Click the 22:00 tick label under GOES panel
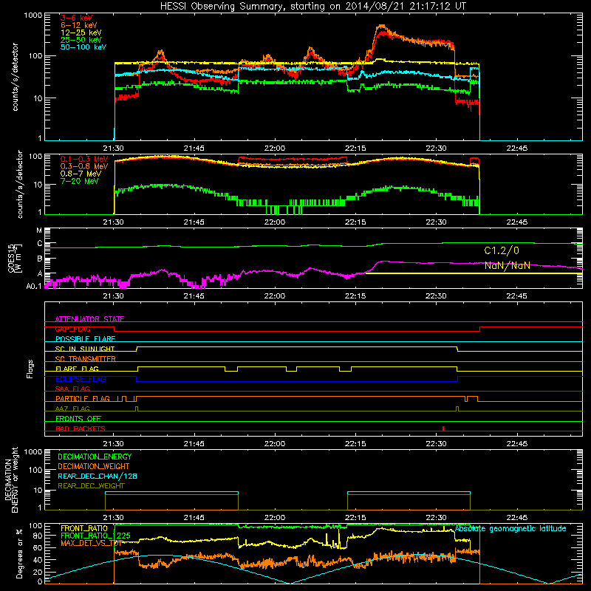The height and width of the screenshot is (591, 591). click(275, 296)
